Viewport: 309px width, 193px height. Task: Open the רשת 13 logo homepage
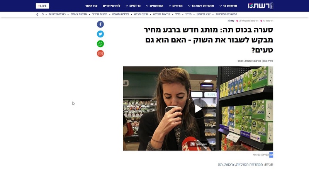coord(260,6)
